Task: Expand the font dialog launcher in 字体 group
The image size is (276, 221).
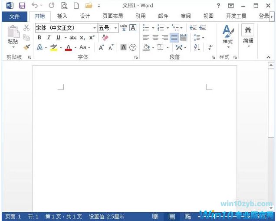Action: 136,57
